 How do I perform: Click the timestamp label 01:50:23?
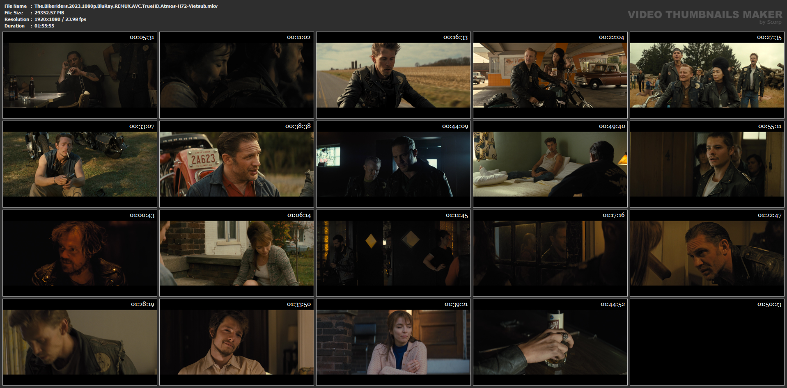coord(769,304)
